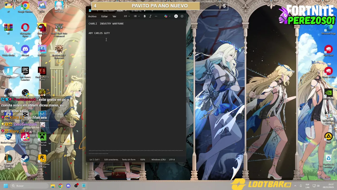Screen dimensions: 337x190
Task: Open Discord from the taskbar
Action: coord(68,186)
